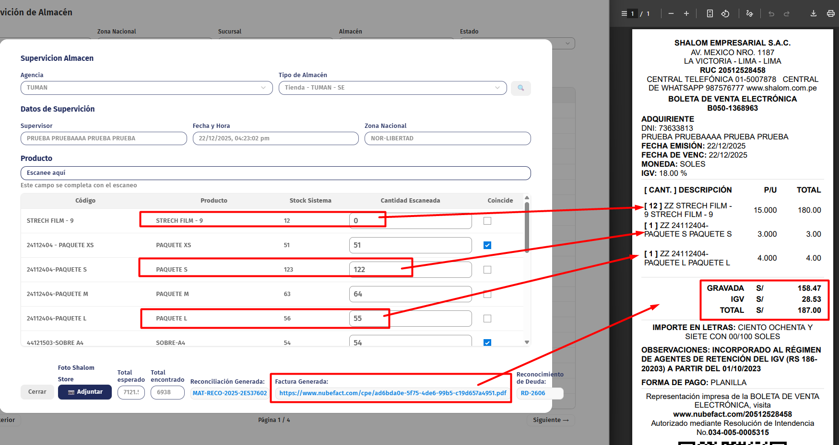Zoom in the PDF document

pos(686,14)
